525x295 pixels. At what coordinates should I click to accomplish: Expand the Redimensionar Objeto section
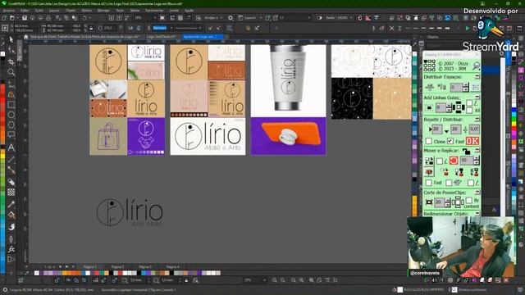[x=477, y=213]
